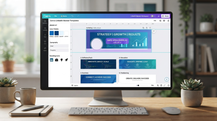Click the Branding Icons label
The width and height of the screenshot is (217, 121).
[55, 56]
